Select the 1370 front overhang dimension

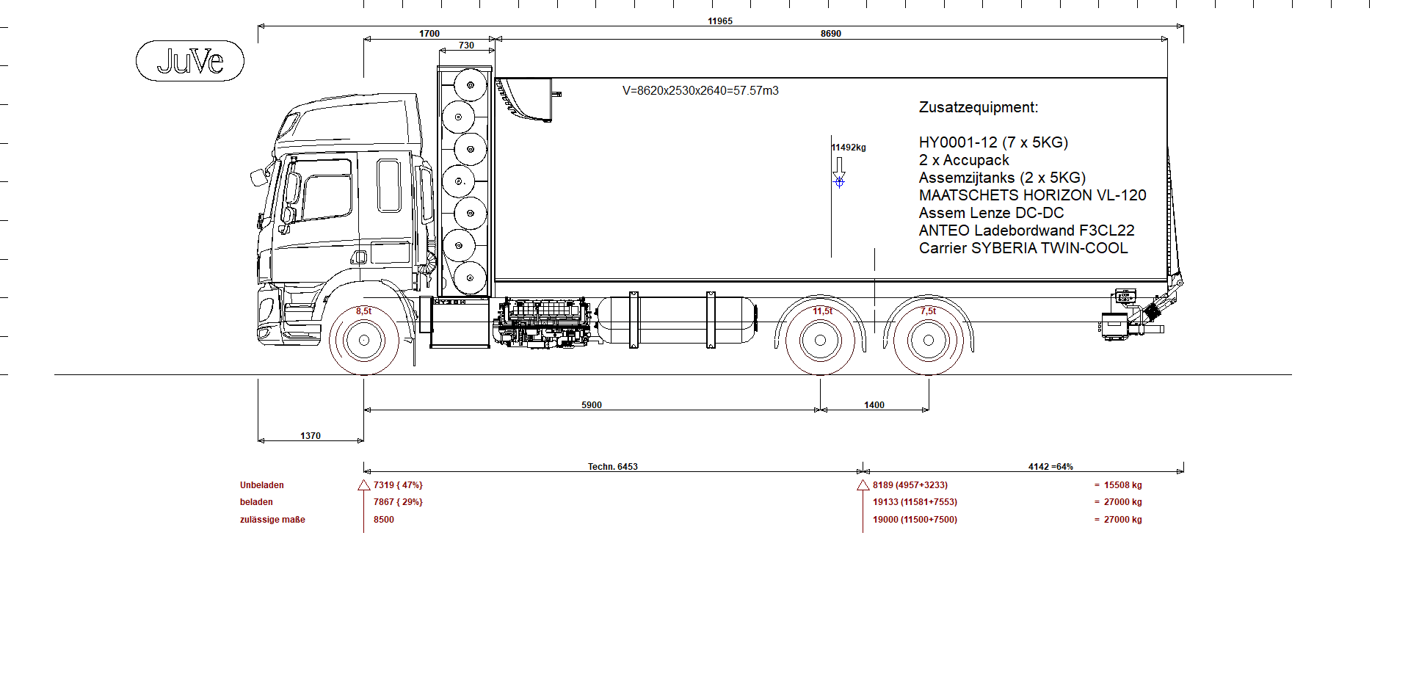click(x=311, y=436)
